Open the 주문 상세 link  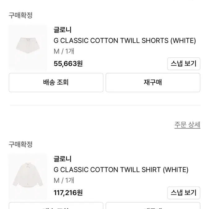(187, 125)
